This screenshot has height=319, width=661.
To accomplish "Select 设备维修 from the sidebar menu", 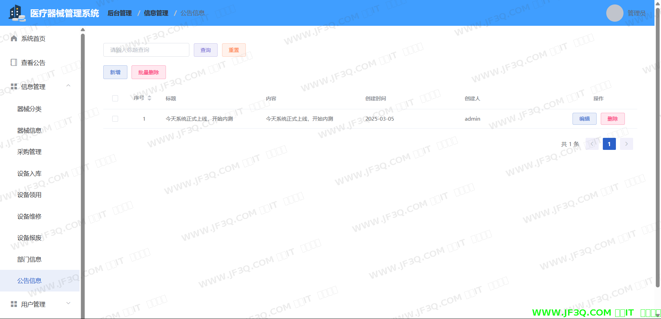I will point(29,217).
